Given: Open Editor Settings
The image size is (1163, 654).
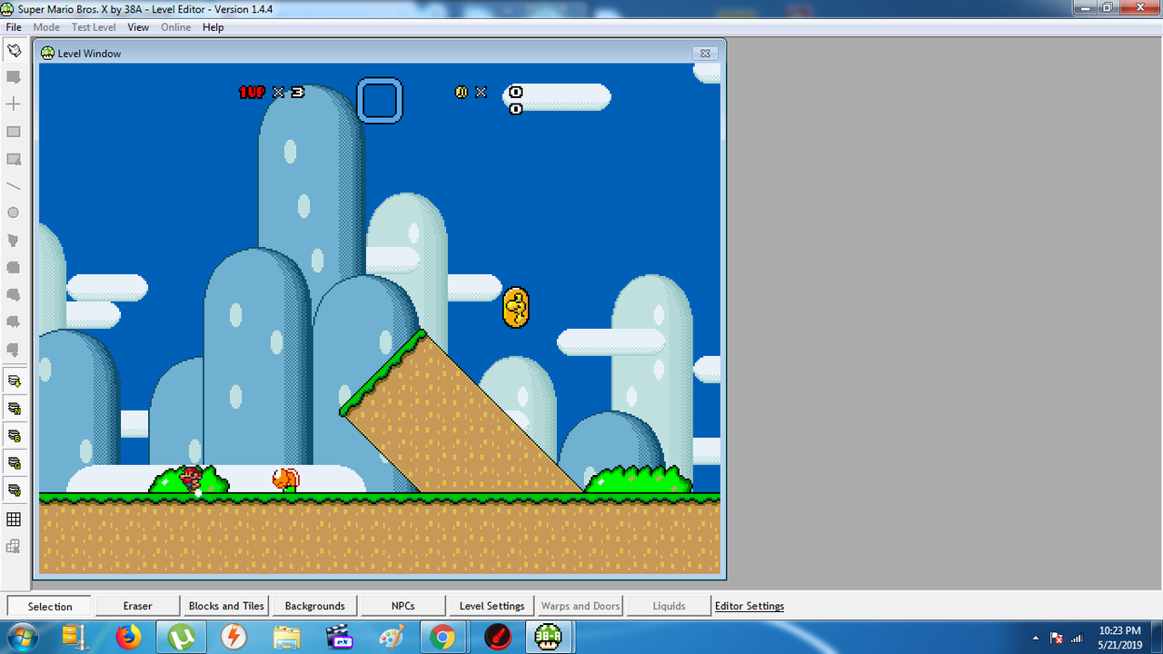Looking at the screenshot, I should coord(750,606).
